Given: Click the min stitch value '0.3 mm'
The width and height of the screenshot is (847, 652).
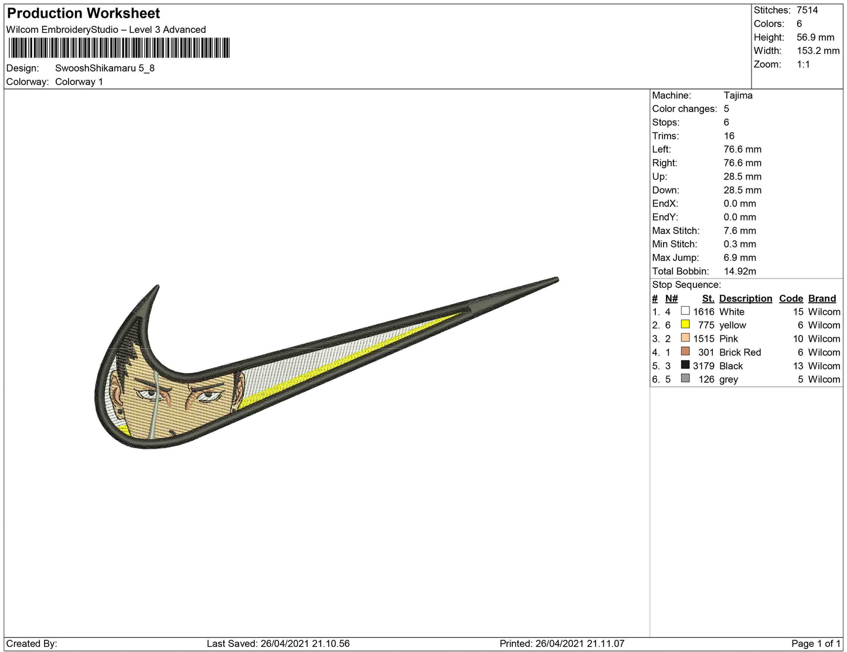Looking at the screenshot, I should click(740, 244).
